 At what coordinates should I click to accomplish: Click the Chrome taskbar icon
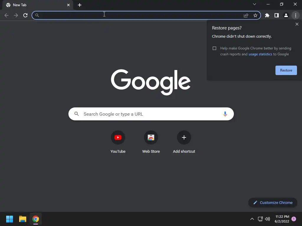[x=36, y=219]
